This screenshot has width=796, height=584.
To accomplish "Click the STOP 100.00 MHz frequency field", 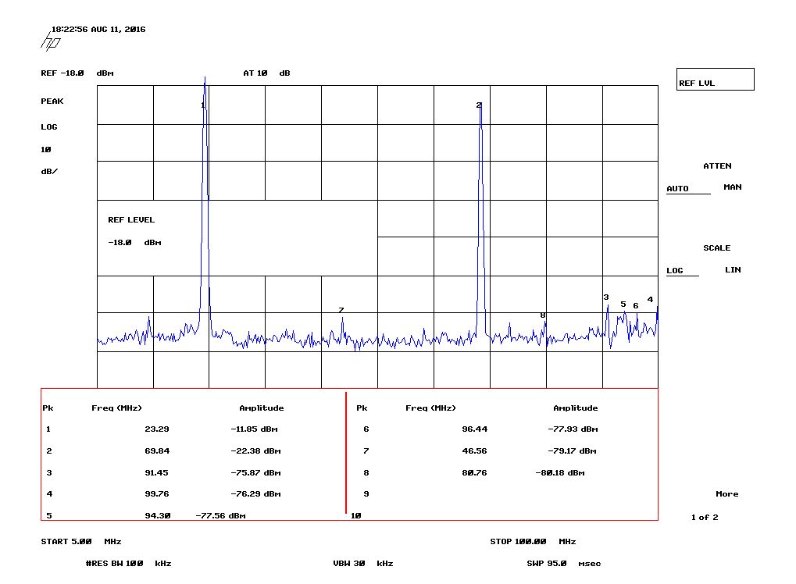I will (x=533, y=541).
